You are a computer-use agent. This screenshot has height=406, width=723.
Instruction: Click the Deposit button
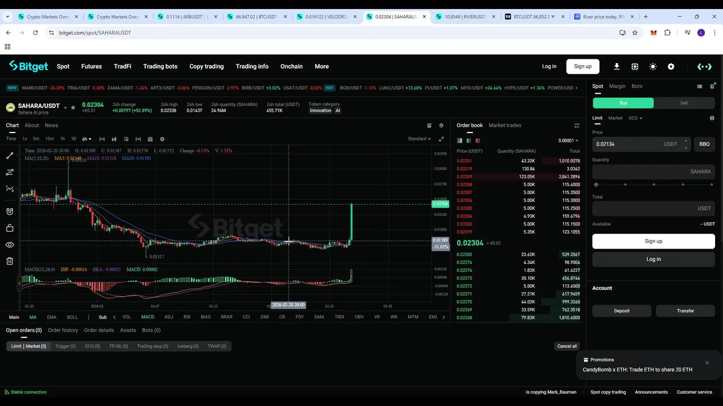pos(622,311)
